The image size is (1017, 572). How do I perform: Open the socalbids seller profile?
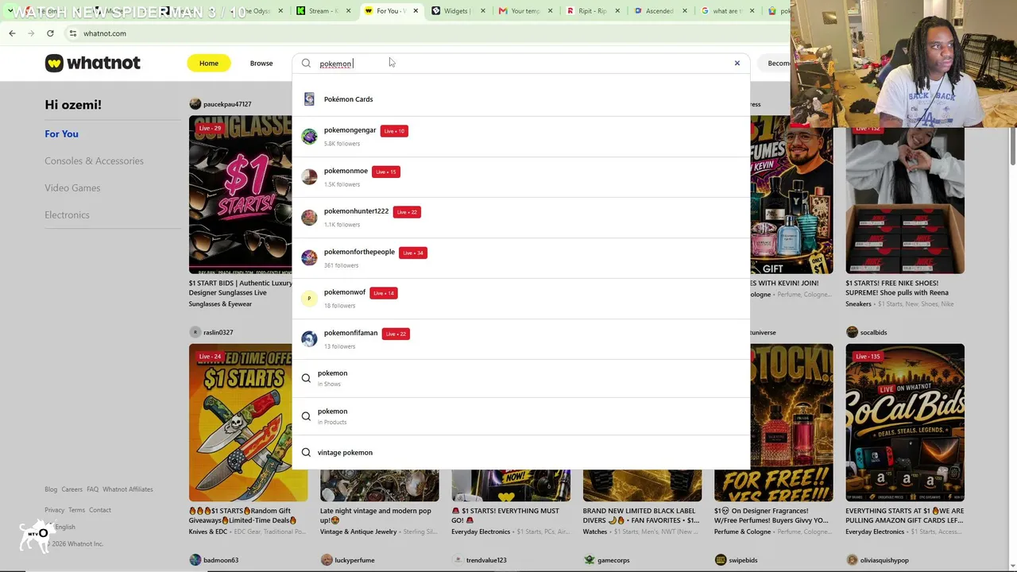click(x=867, y=332)
